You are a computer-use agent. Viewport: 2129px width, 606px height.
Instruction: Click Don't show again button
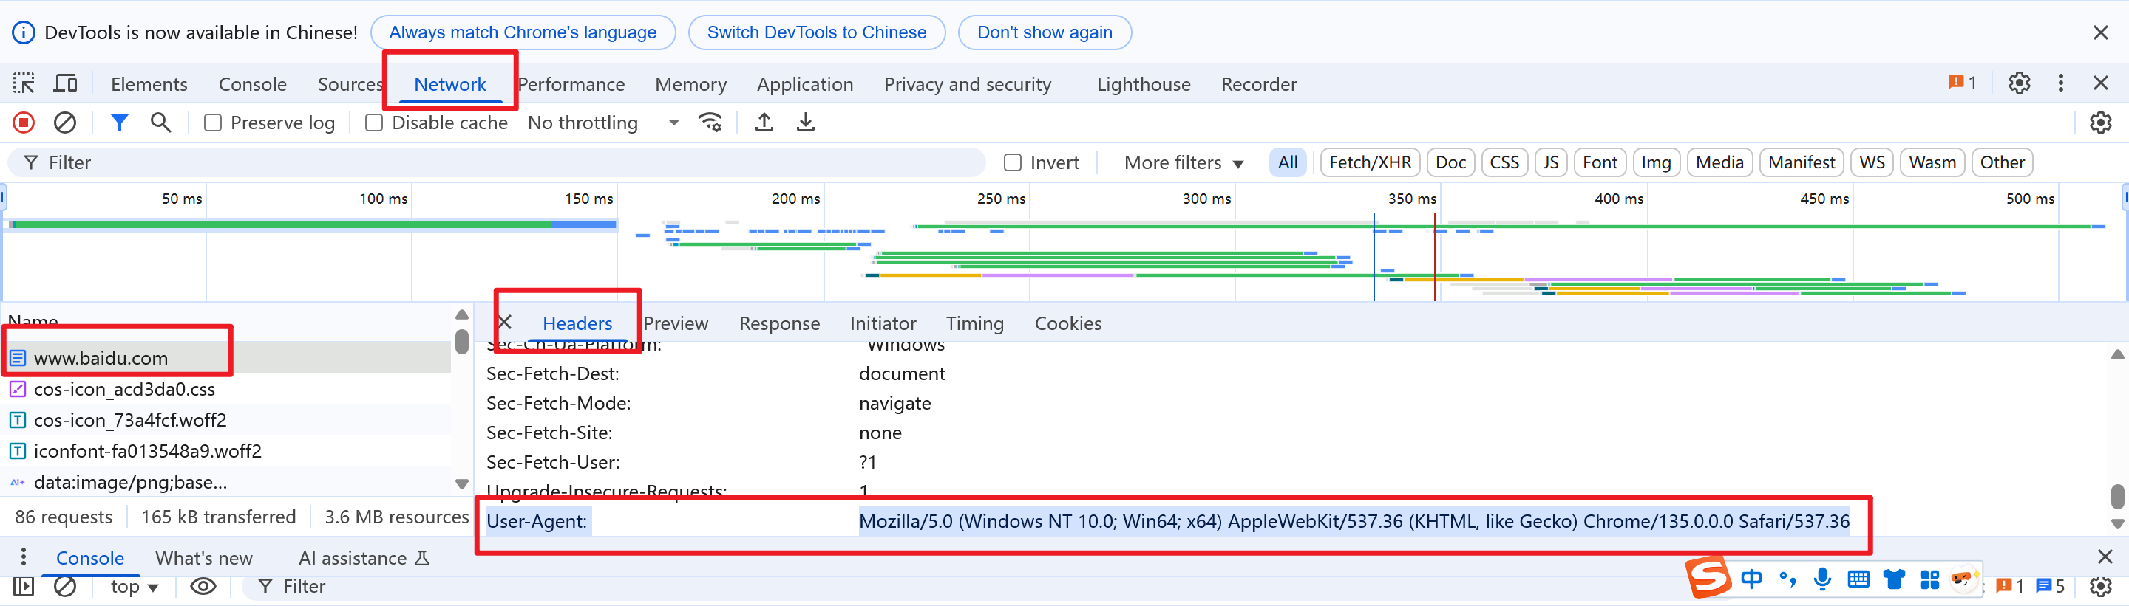point(1045,32)
